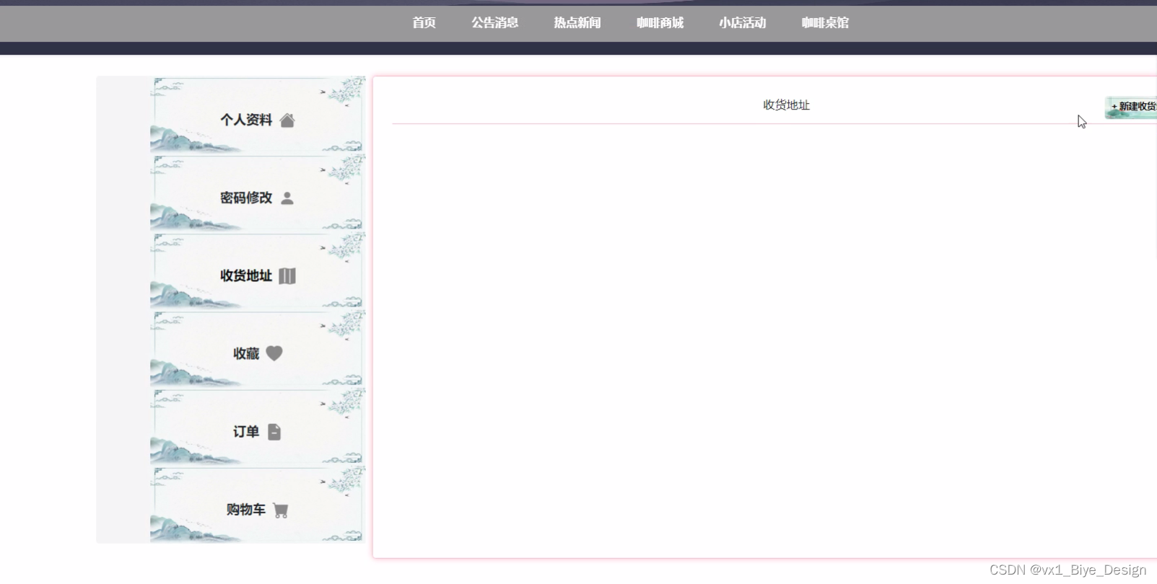This screenshot has height=584, width=1157.
Task: Click the 收货地址 panel heading text
Action: (787, 105)
